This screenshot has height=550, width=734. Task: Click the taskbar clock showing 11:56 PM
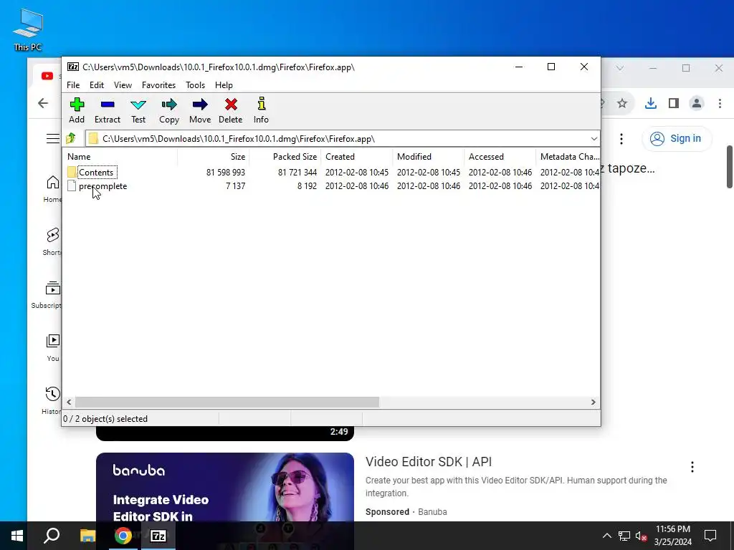672,536
